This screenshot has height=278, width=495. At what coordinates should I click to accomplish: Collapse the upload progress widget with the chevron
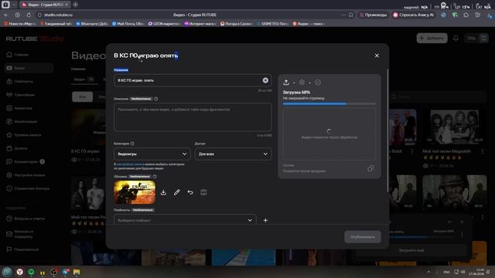pyautogui.click(x=449, y=222)
